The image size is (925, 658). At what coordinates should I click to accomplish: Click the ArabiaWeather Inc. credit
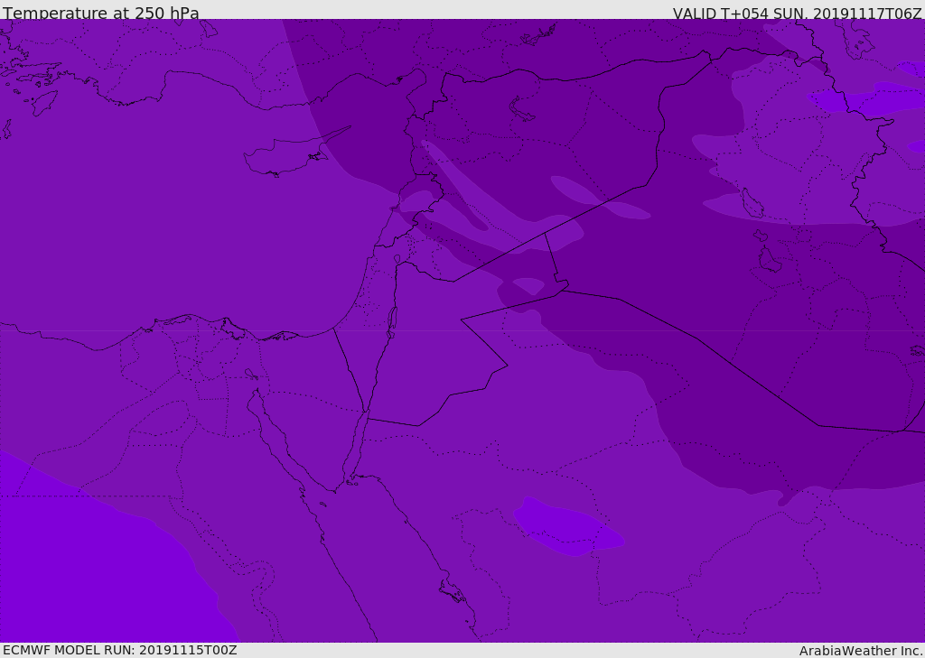click(x=861, y=651)
